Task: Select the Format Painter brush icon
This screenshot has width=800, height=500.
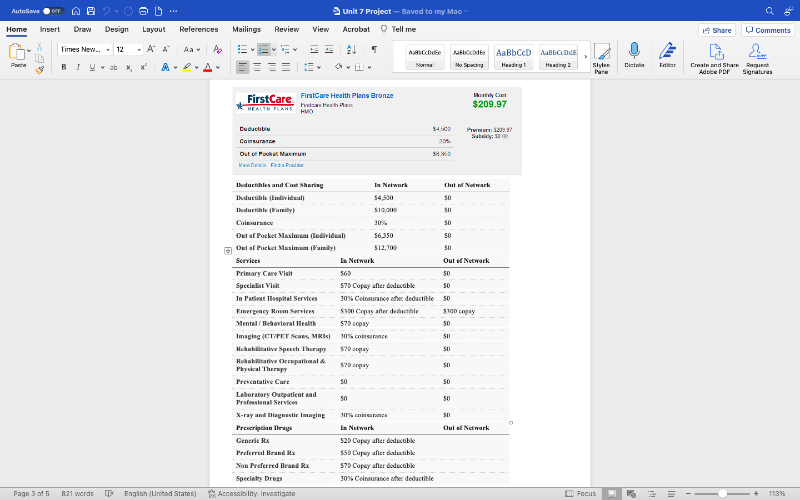Action: (39, 70)
